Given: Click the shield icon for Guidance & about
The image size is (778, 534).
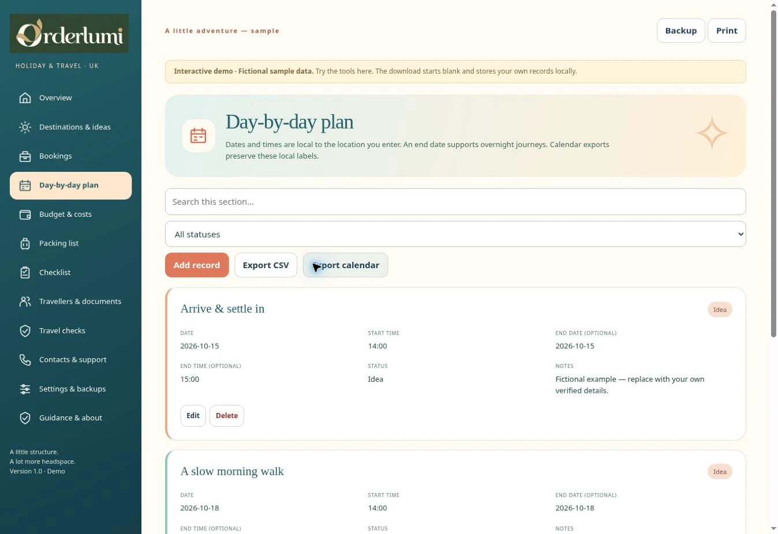Looking at the screenshot, I should (x=25, y=418).
